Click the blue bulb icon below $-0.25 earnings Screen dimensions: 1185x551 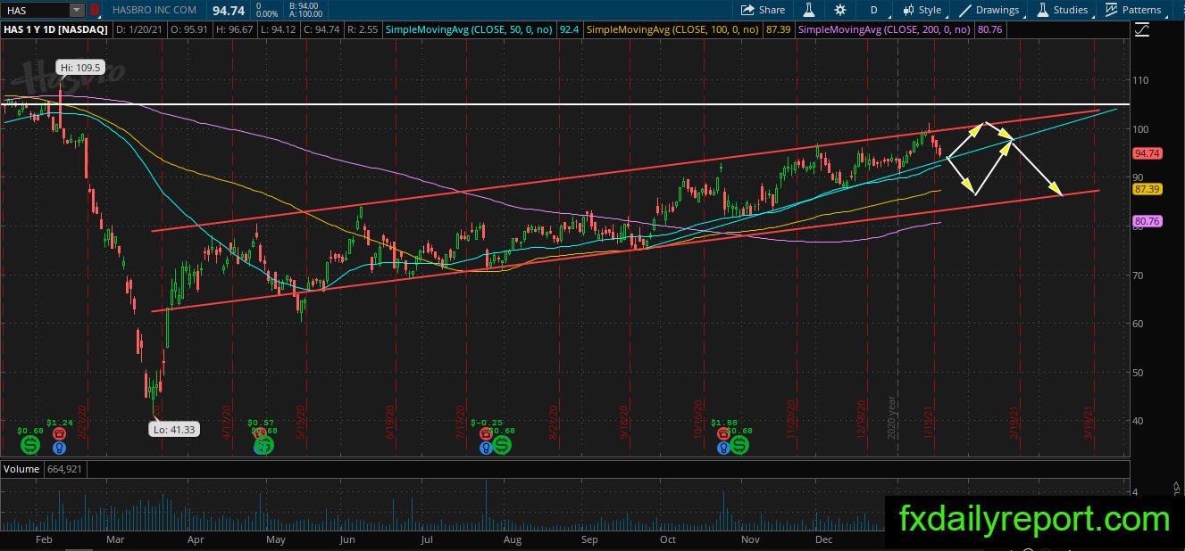pyautogui.click(x=487, y=448)
